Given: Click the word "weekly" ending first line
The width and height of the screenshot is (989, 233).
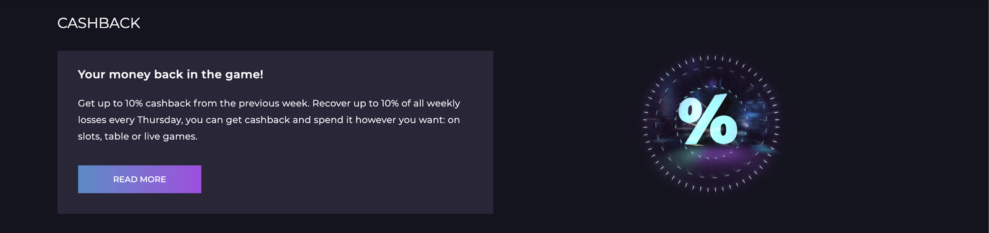Looking at the screenshot, I should [443, 103].
